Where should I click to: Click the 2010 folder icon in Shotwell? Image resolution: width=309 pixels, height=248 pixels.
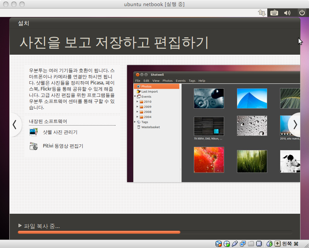141,102
